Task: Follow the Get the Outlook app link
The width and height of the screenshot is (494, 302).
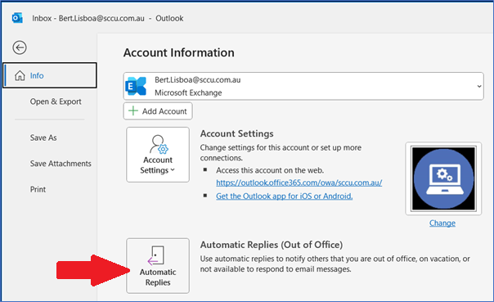Action: (x=284, y=196)
